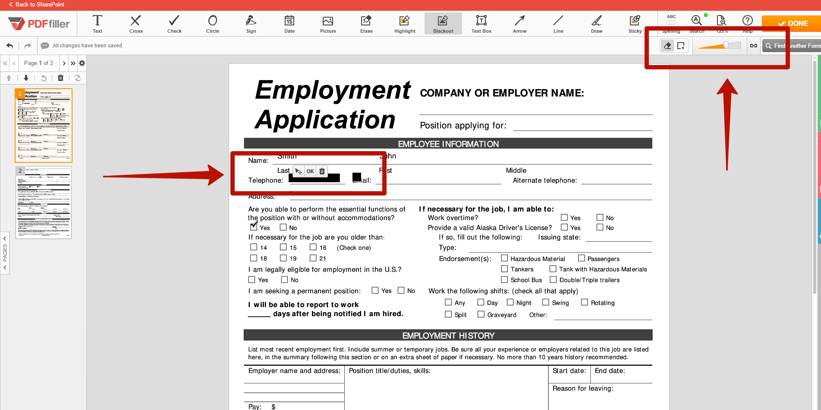Select the Circle tool
This screenshot has height=410, width=821.
point(213,23)
